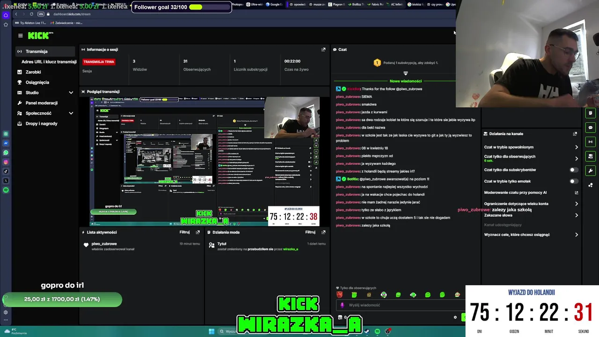Viewport: 599px width, 337px height.
Task: Click the VPN badge in address bar
Action: [x=41, y=14]
